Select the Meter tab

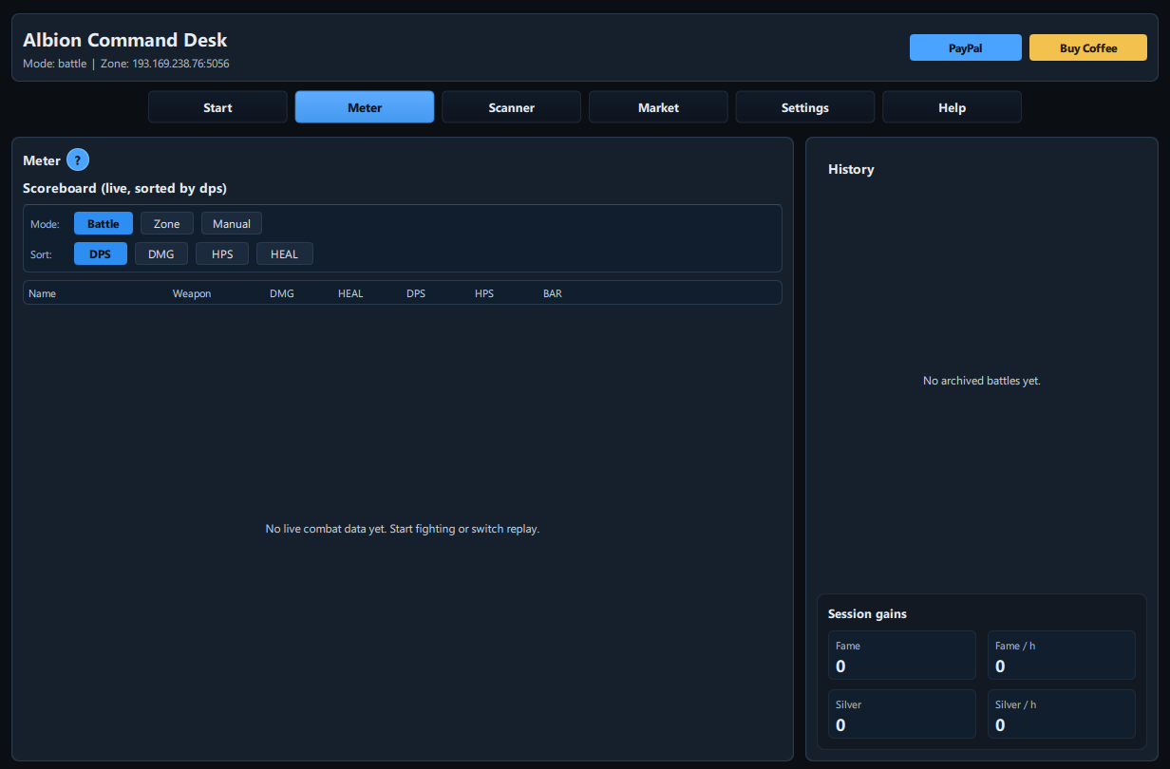point(364,106)
